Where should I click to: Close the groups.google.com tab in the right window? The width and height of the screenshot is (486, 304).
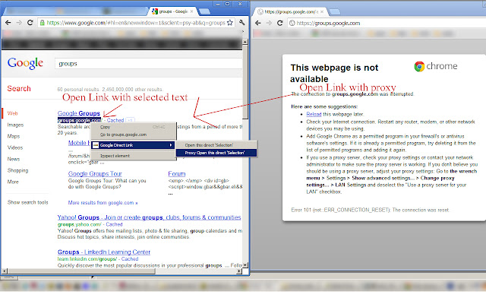(x=322, y=12)
